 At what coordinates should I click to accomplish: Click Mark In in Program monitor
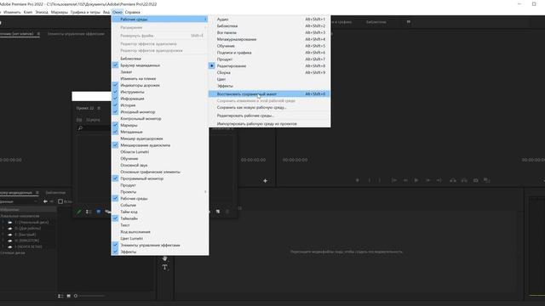pyautogui.click(x=369, y=180)
